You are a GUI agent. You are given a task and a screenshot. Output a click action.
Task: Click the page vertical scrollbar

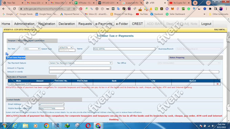(229, 70)
